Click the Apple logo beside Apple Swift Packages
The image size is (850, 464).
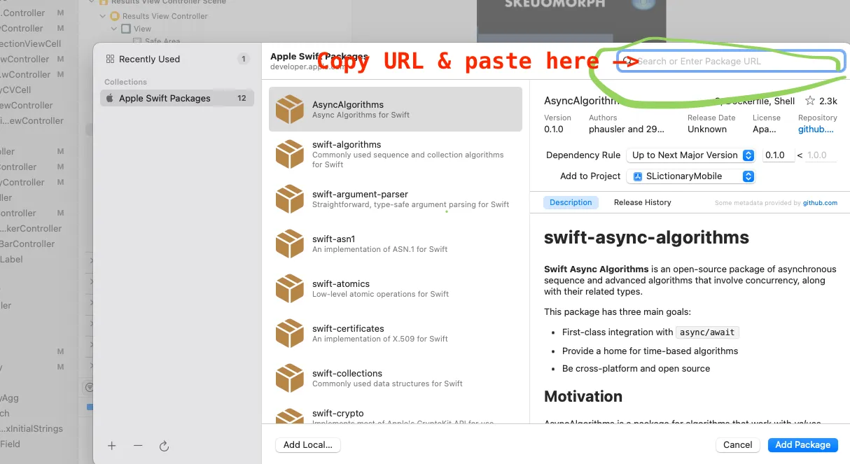[x=110, y=98]
